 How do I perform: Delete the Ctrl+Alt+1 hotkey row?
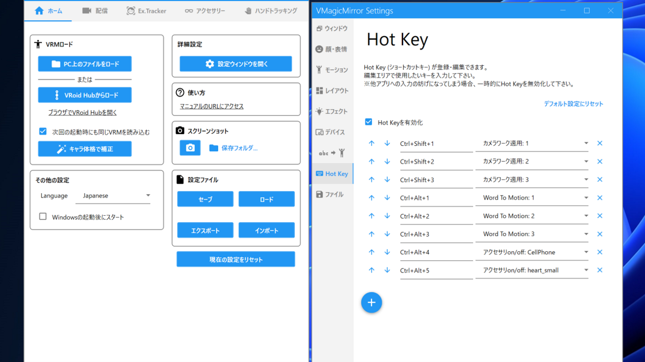[600, 198]
